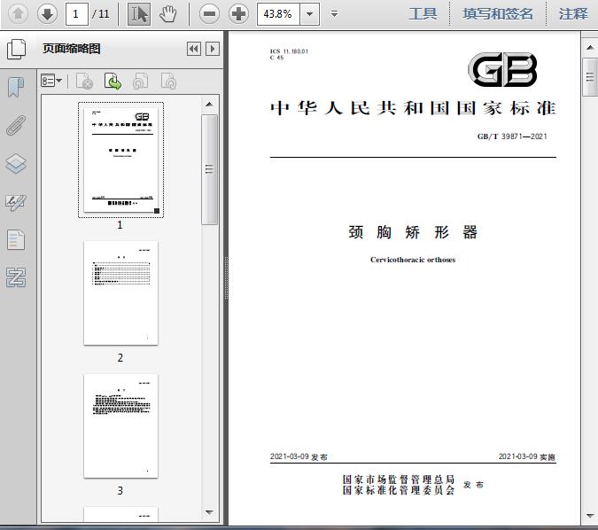This screenshot has width=598, height=530.
Task: Activate the text selection tool
Action: (139, 14)
